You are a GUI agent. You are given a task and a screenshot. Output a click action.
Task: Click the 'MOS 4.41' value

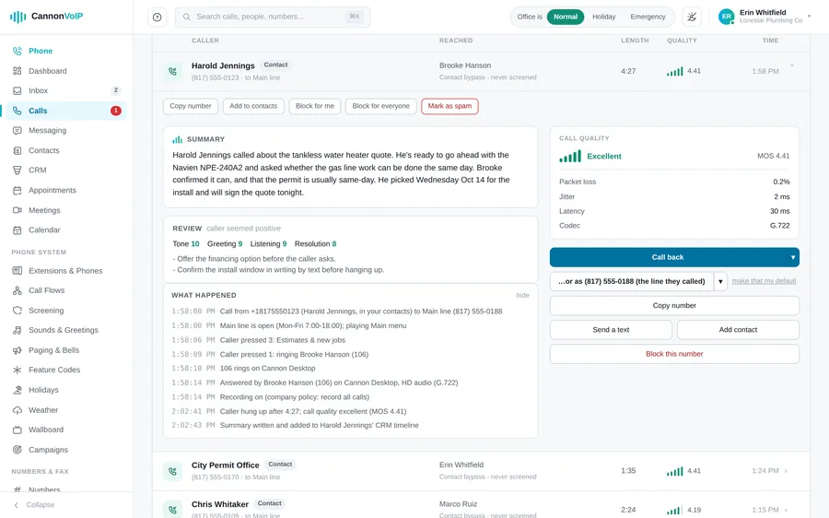(773, 156)
